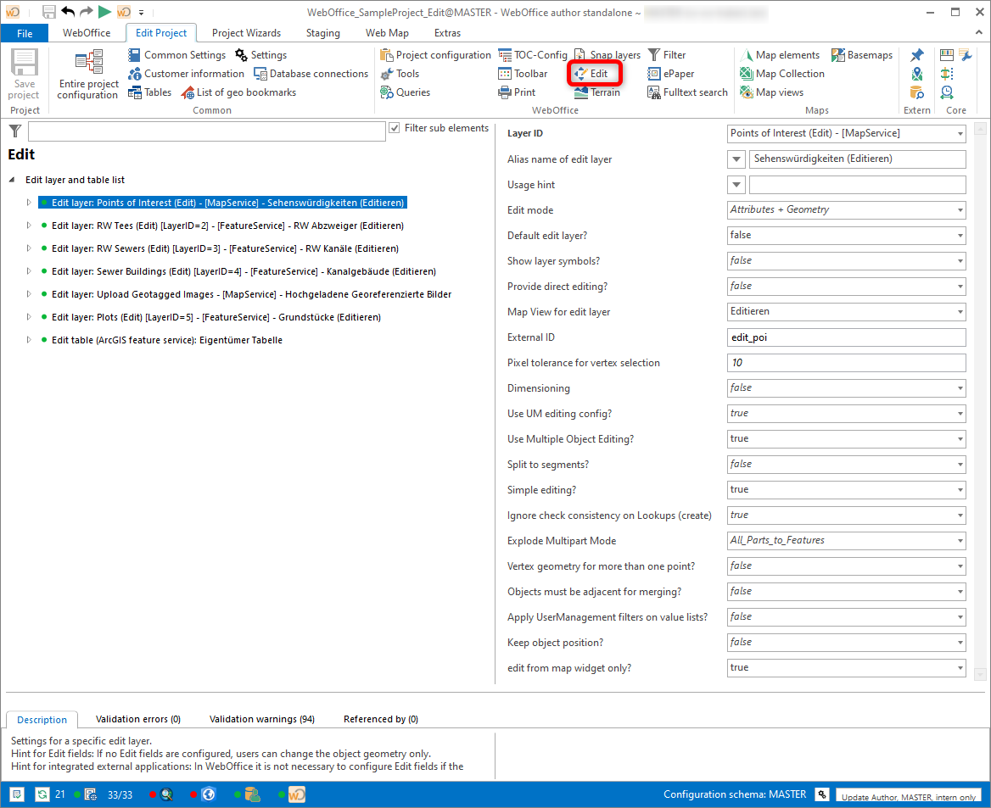Open the Queries configuration
The width and height of the screenshot is (991, 808).
(x=406, y=92)
